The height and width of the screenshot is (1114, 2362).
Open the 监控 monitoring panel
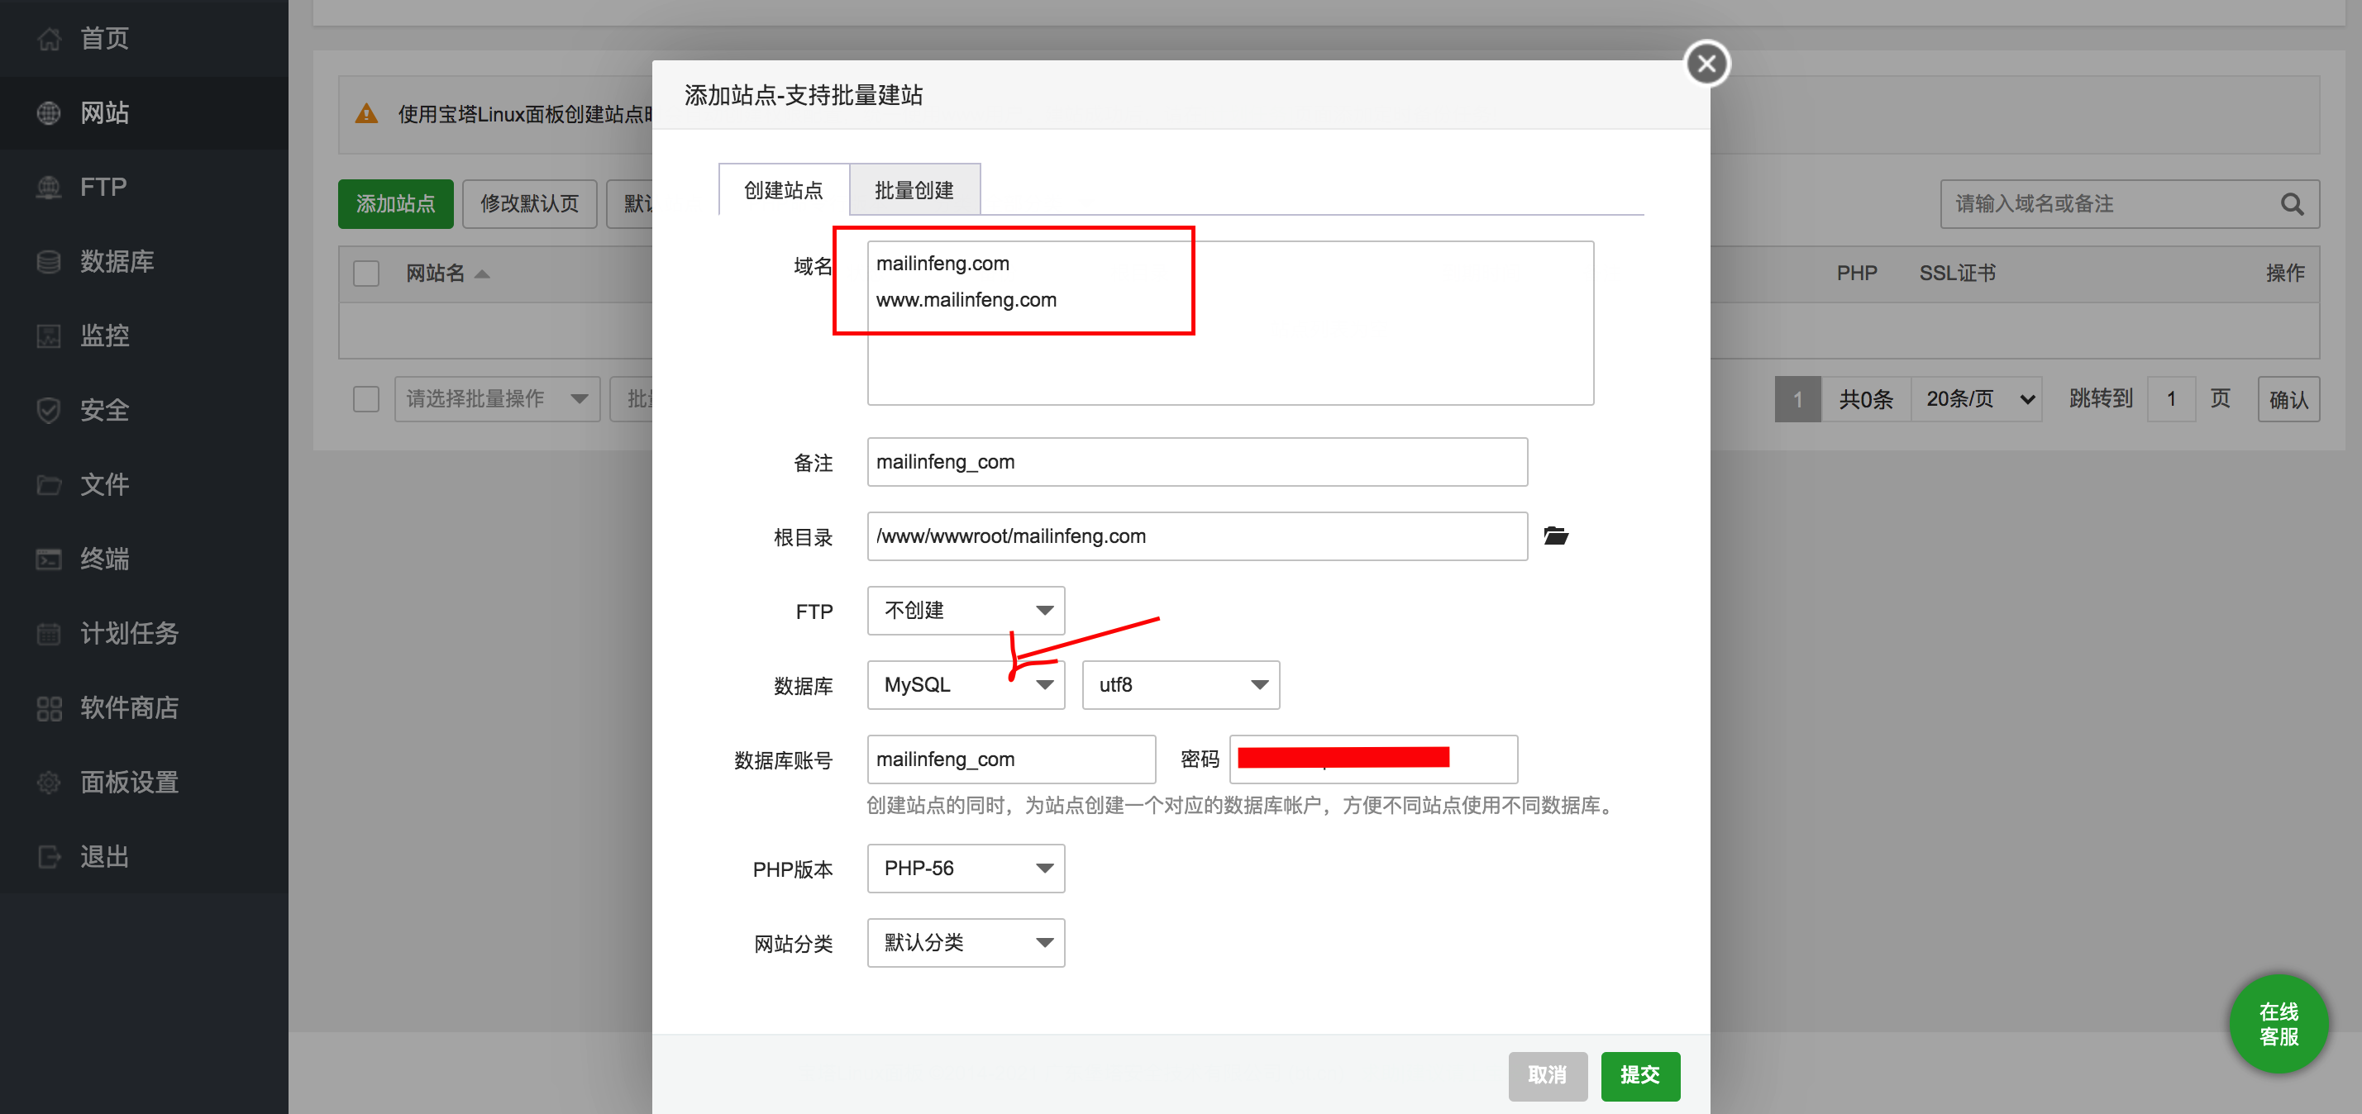click(x=104, y=335)
